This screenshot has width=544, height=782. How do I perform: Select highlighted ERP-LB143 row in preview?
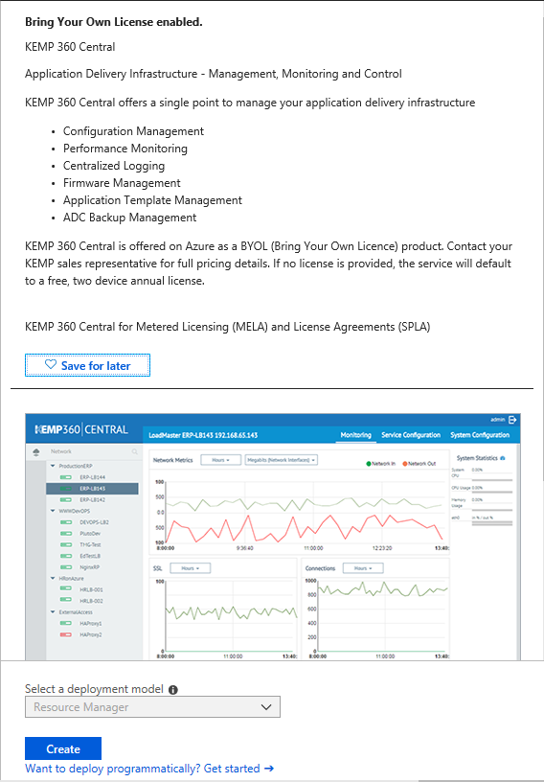(x=92, y=488)
